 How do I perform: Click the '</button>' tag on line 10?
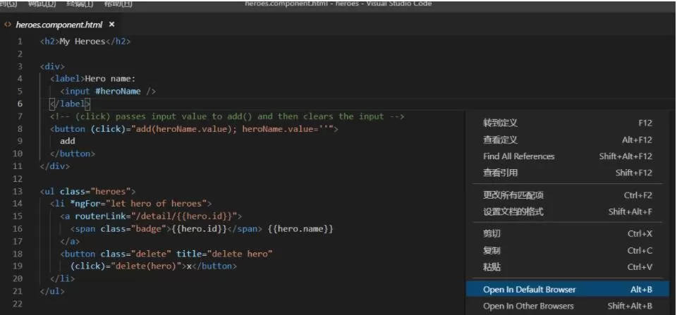(73, 154)
